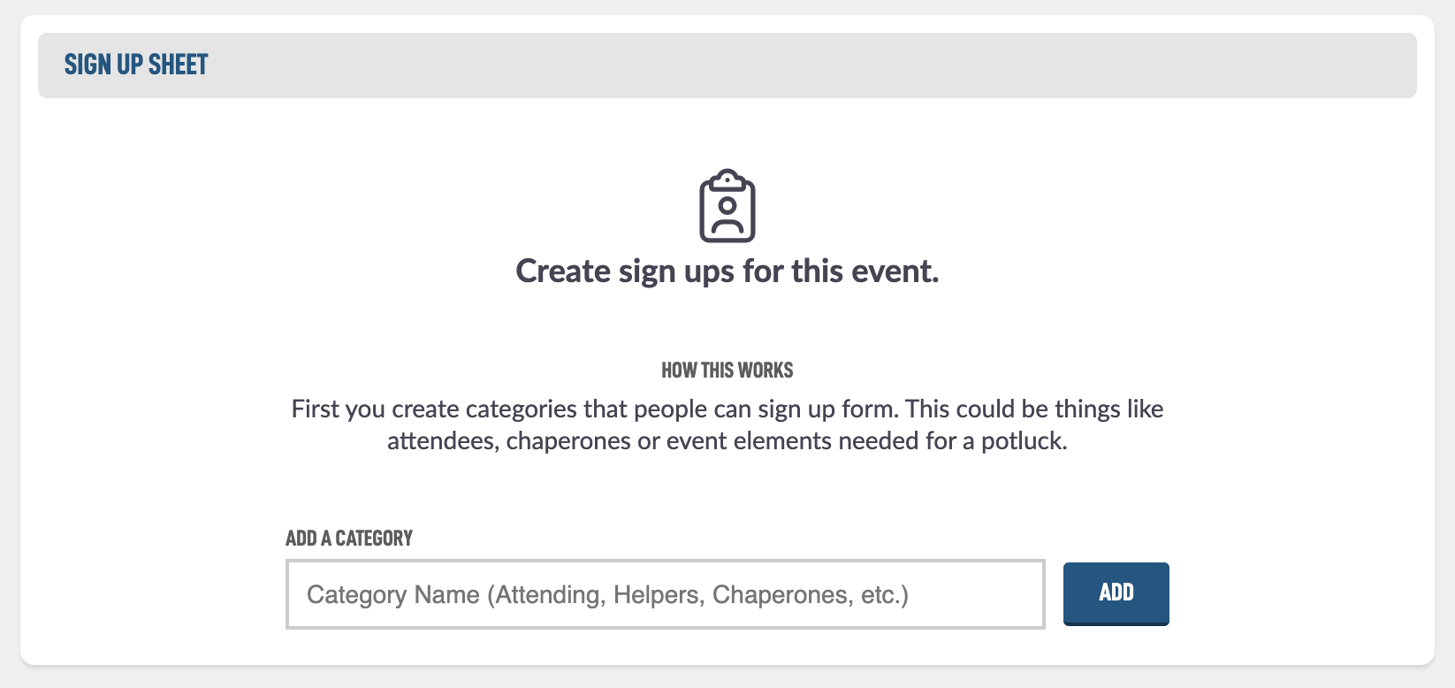Click the phrase 'sign up form' in the description
1455x688 pixels.
pos(825,409)
